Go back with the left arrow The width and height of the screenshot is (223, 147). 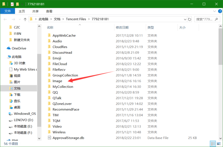[x=5, y=19]
